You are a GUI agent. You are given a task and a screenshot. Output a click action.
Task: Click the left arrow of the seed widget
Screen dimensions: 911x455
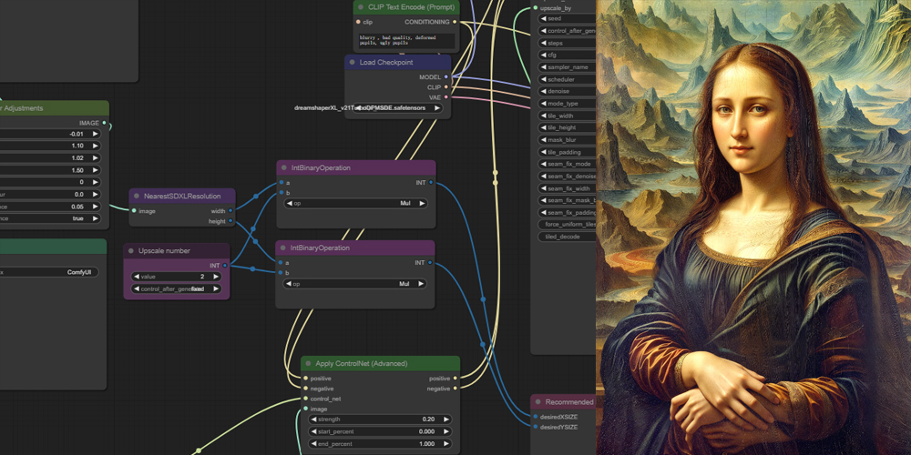[544, 18]
